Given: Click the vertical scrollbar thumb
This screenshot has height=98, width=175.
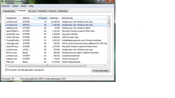Looking at the screenshot, I should click(x=108, y=23).
